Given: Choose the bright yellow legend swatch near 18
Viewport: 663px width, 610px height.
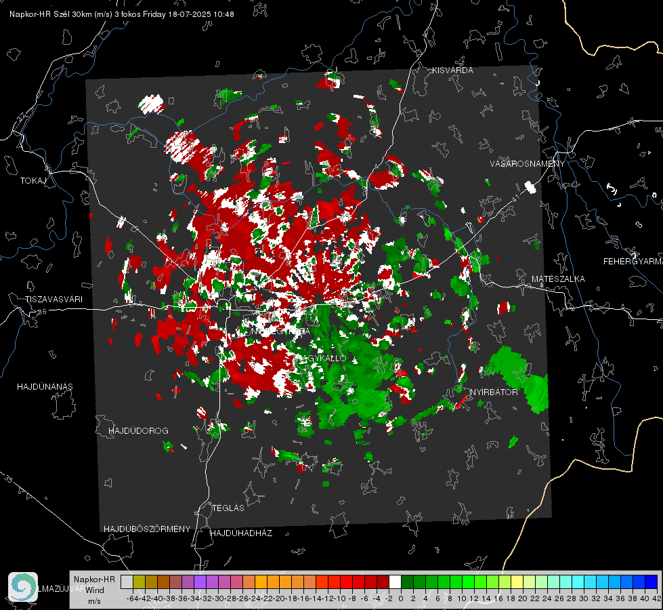Looking at the screenshot, I should [517, 582].
